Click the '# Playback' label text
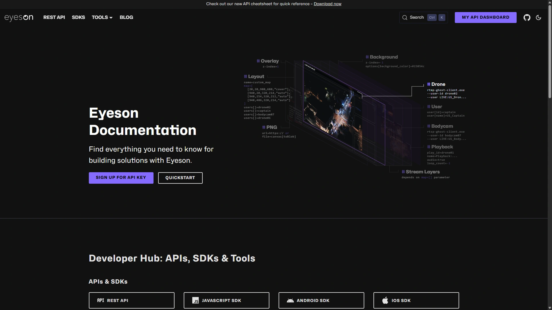The image size is (552, 310). (x=440, y=147)
